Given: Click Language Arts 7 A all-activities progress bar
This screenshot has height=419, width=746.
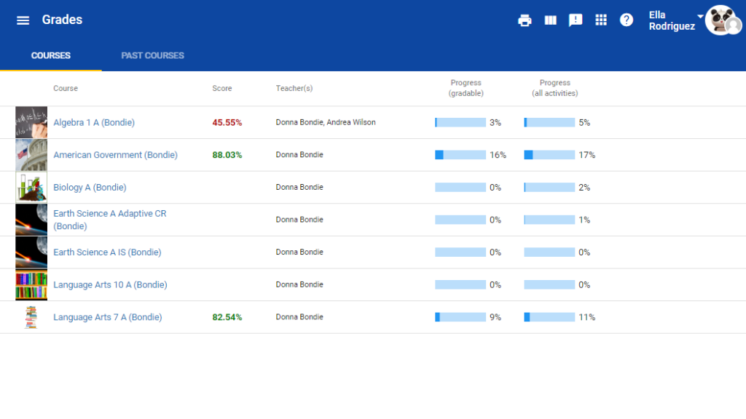Looking at the screenshot, I should [549, 317].
